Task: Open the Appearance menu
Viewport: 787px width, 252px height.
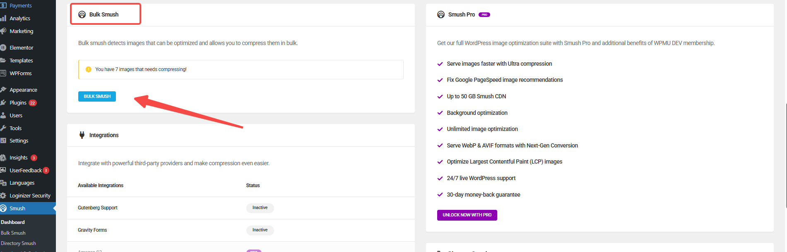Action: (23, 90)
